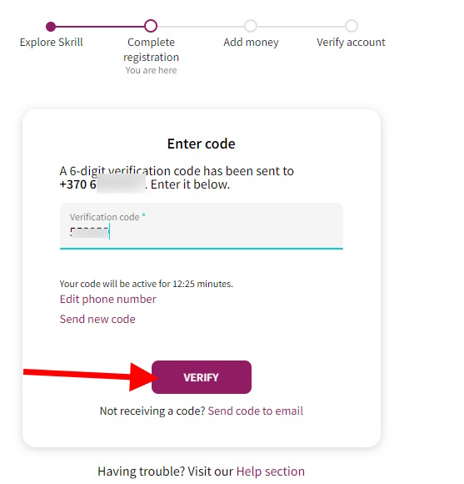Click the Verification code field label
The height and width of the screenshot is (484, 464).
tap(104, 217)
